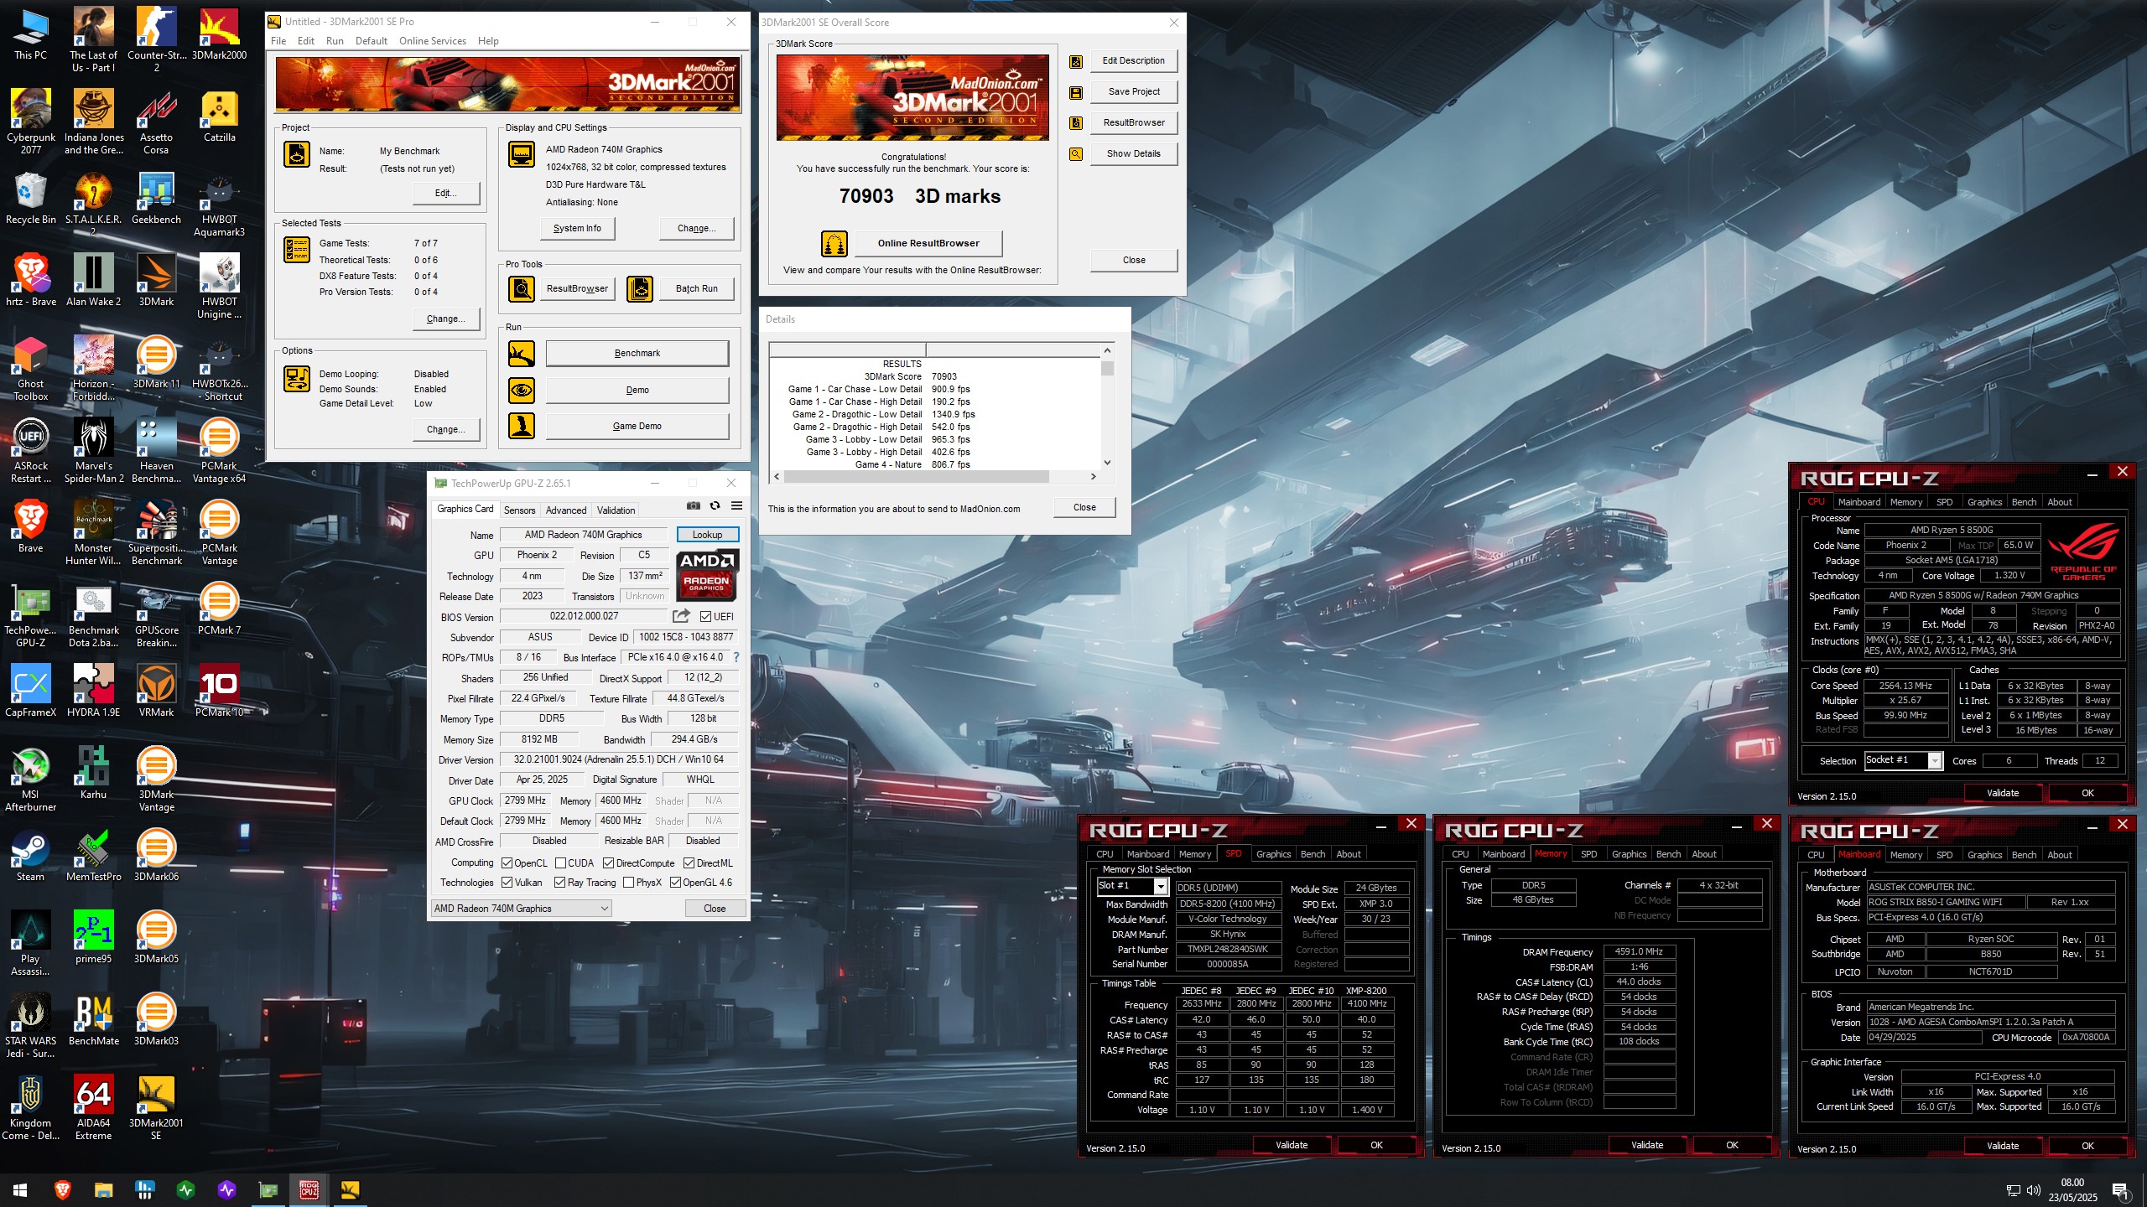Open the Recycle Bin icon
The image size is (2147, 1207).
(x=31, y=199)
